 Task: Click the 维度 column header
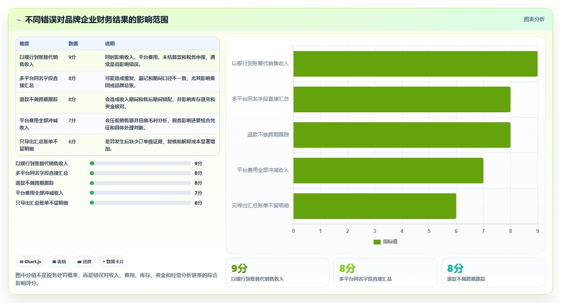pos(24,43)
